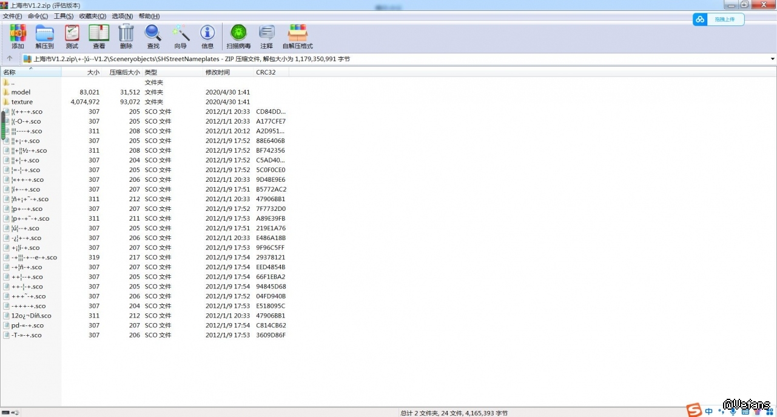Expand the address bar path dropdown
Image resolution: width=777 pixels, height=417 pixels.
pyautogui.click(x=773, y=59)
